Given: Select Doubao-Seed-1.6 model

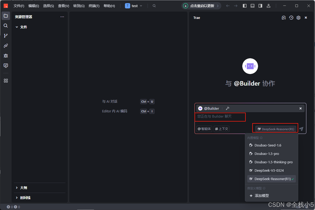Looking at the screenshot, I should pos(271,145).
